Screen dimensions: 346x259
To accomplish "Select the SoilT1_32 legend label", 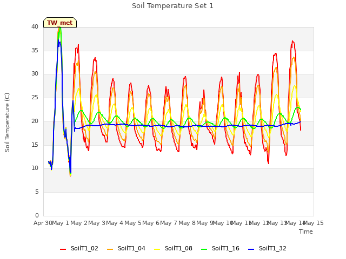I will (272, 248).
